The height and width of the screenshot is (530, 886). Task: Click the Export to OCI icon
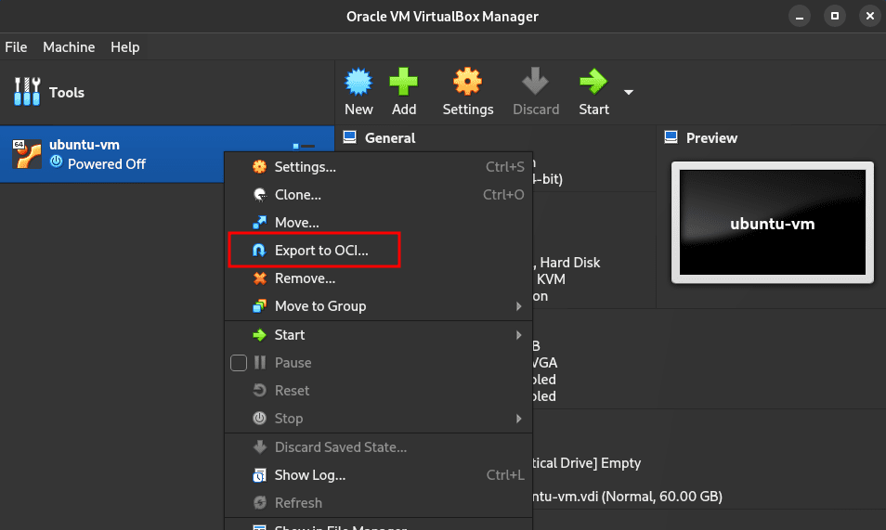pos(259,251)
